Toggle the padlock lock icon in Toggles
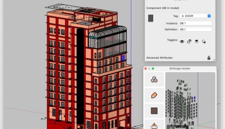The image size is (225, 129). (189, 42)
